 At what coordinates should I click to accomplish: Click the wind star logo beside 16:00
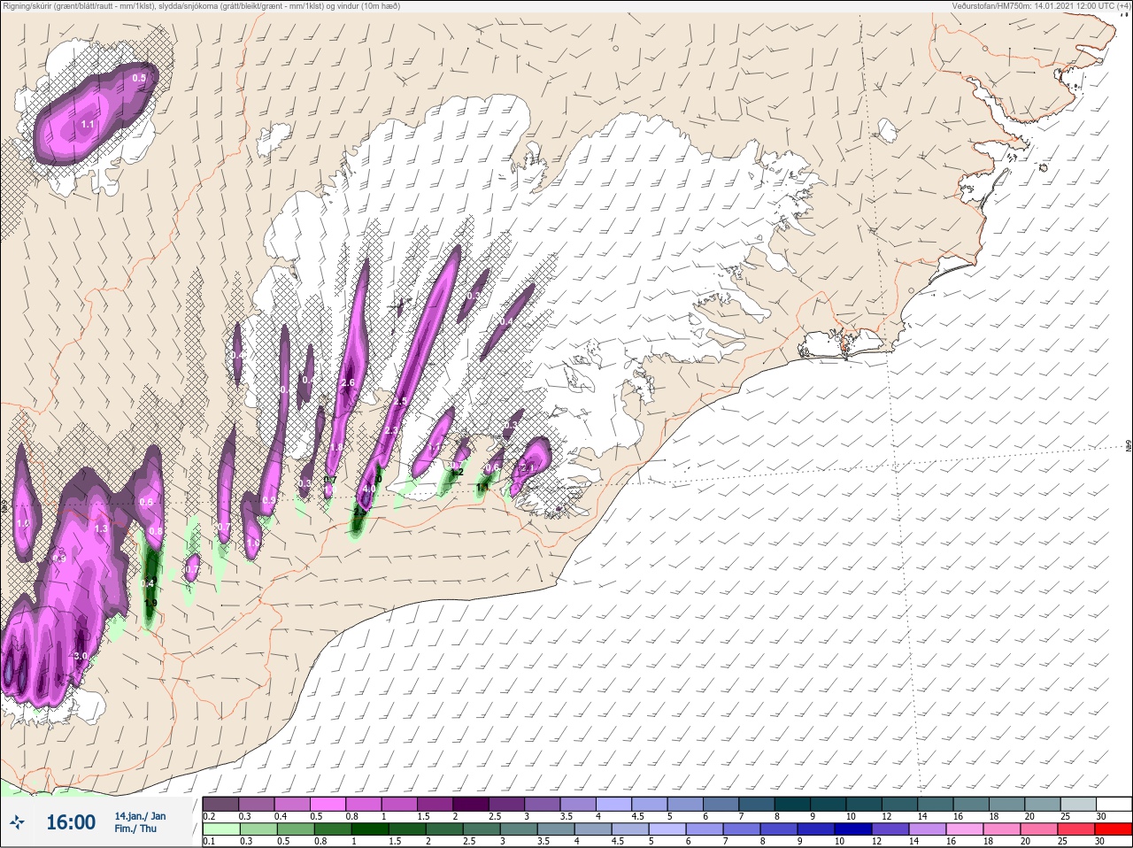coord(17,823)
